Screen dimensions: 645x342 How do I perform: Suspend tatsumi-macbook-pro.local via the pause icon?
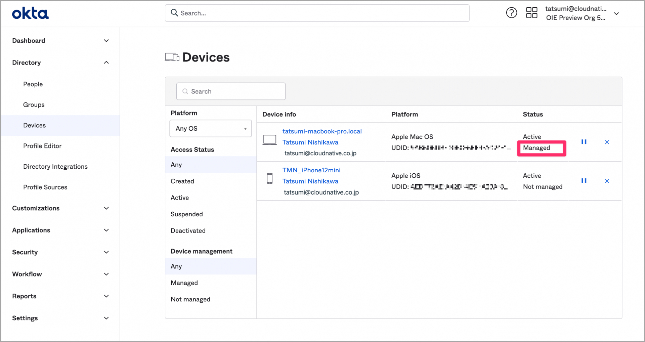pos(584,142)
